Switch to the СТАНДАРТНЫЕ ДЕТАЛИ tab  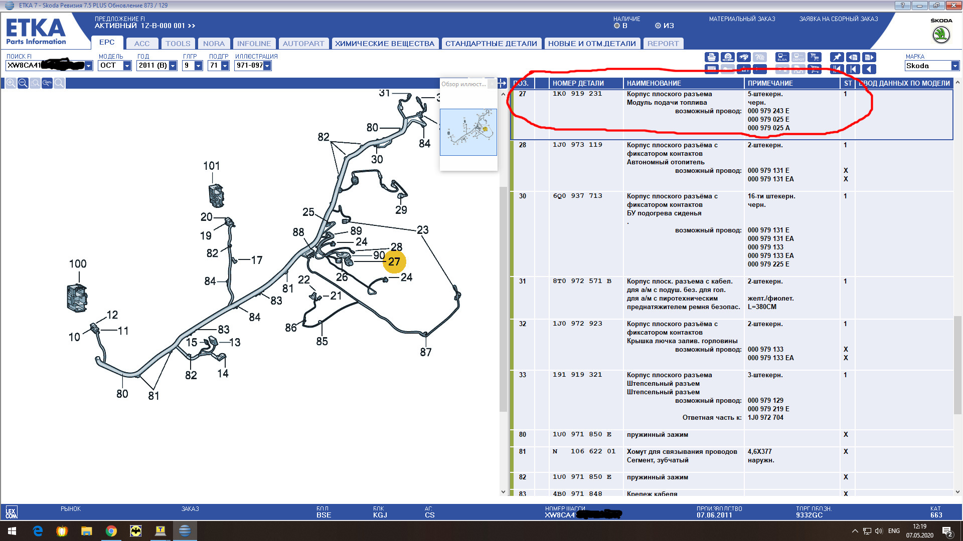click(491, 44)
